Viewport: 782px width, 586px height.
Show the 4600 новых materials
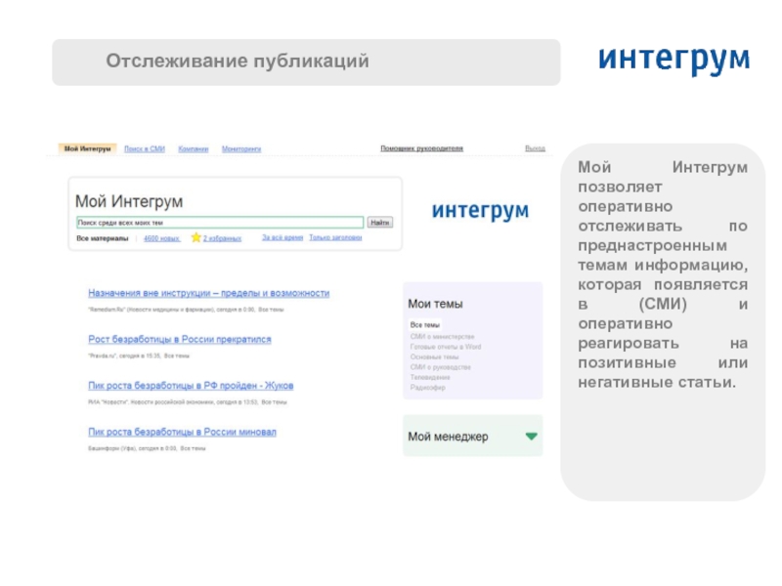tap(161, 237)
